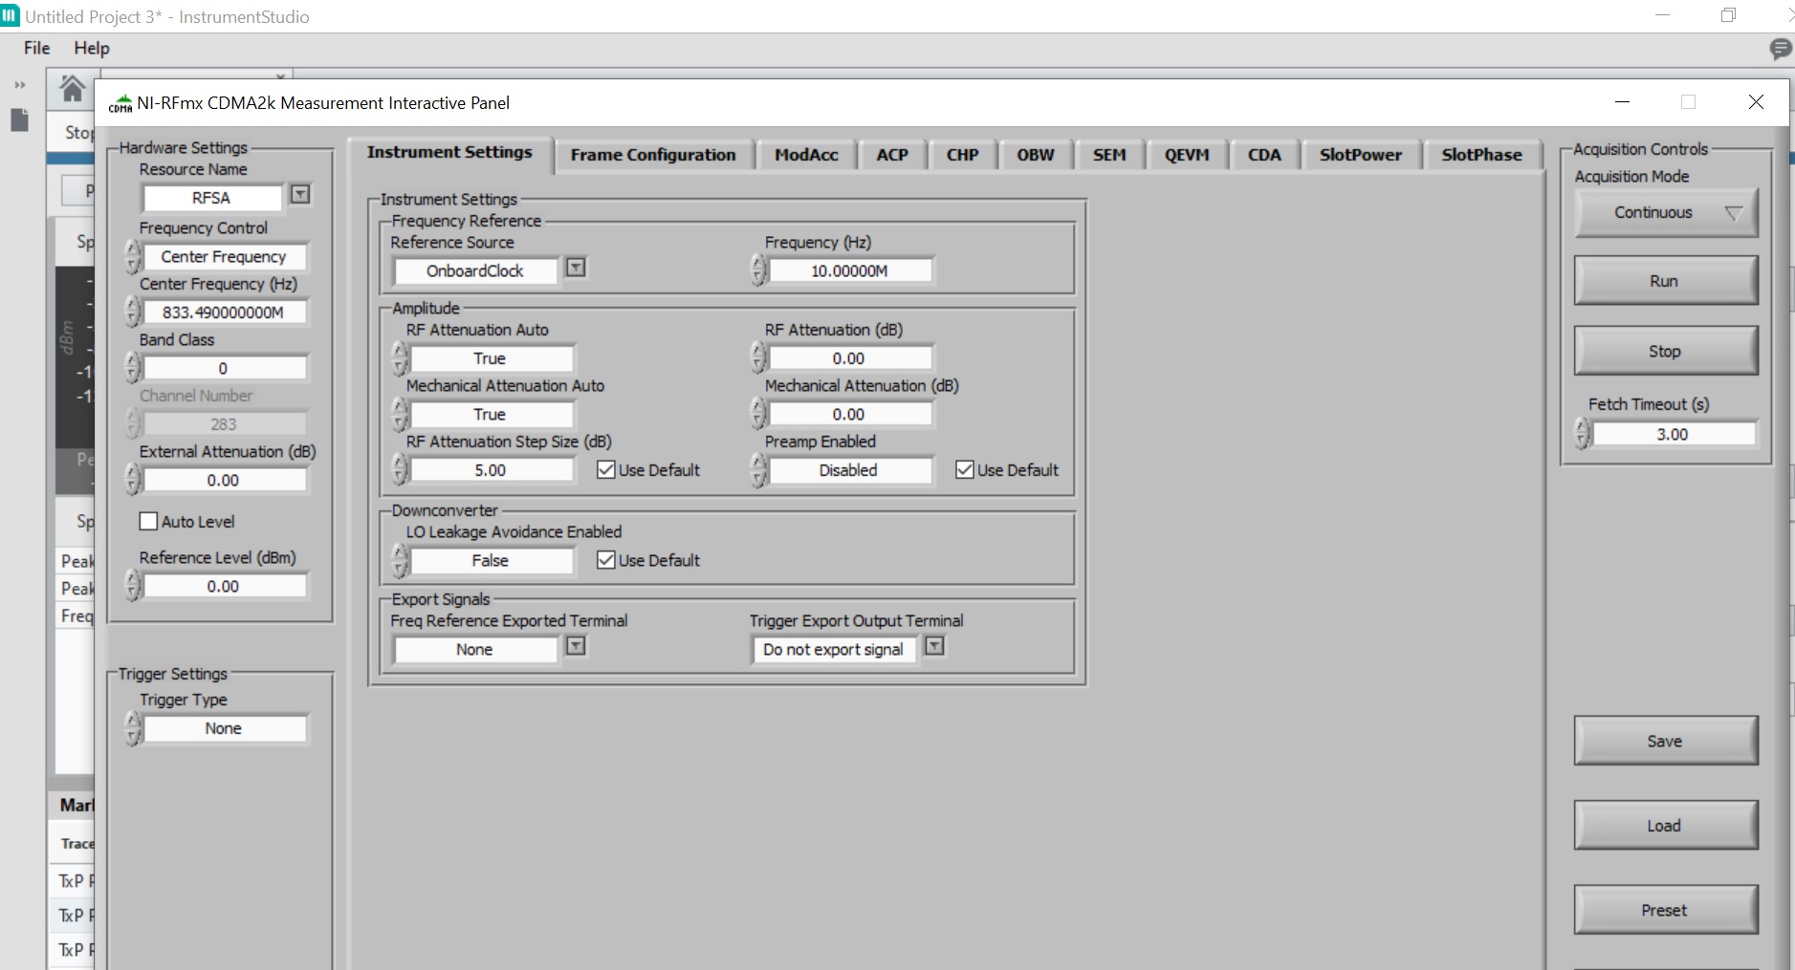Click the Preset button
This screenshot has height=970, width=1795.
1665,910
